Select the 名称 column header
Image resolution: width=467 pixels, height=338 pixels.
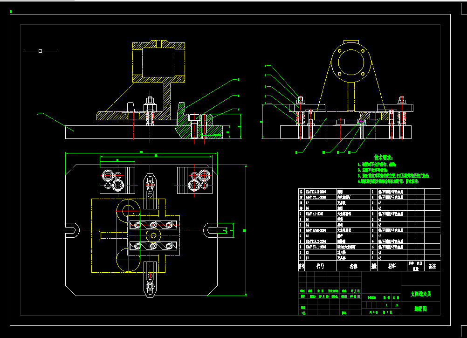coord(354,266)
